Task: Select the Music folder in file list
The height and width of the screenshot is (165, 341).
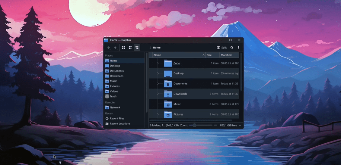Action: 177,104
